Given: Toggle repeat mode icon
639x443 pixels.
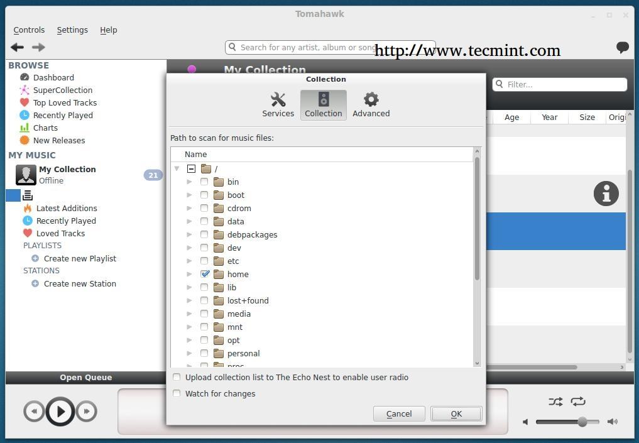Looking at the screenshot, I should [578, 402].
